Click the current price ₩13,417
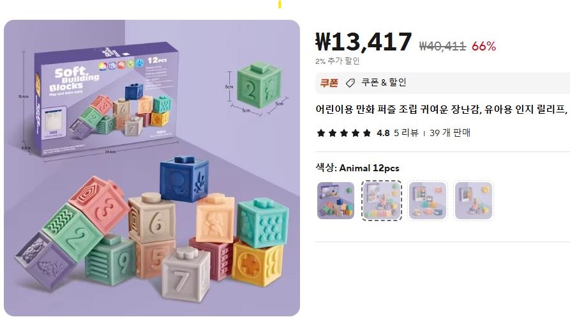Viewport: 570px width, 324px height. [x=364, y=42]
